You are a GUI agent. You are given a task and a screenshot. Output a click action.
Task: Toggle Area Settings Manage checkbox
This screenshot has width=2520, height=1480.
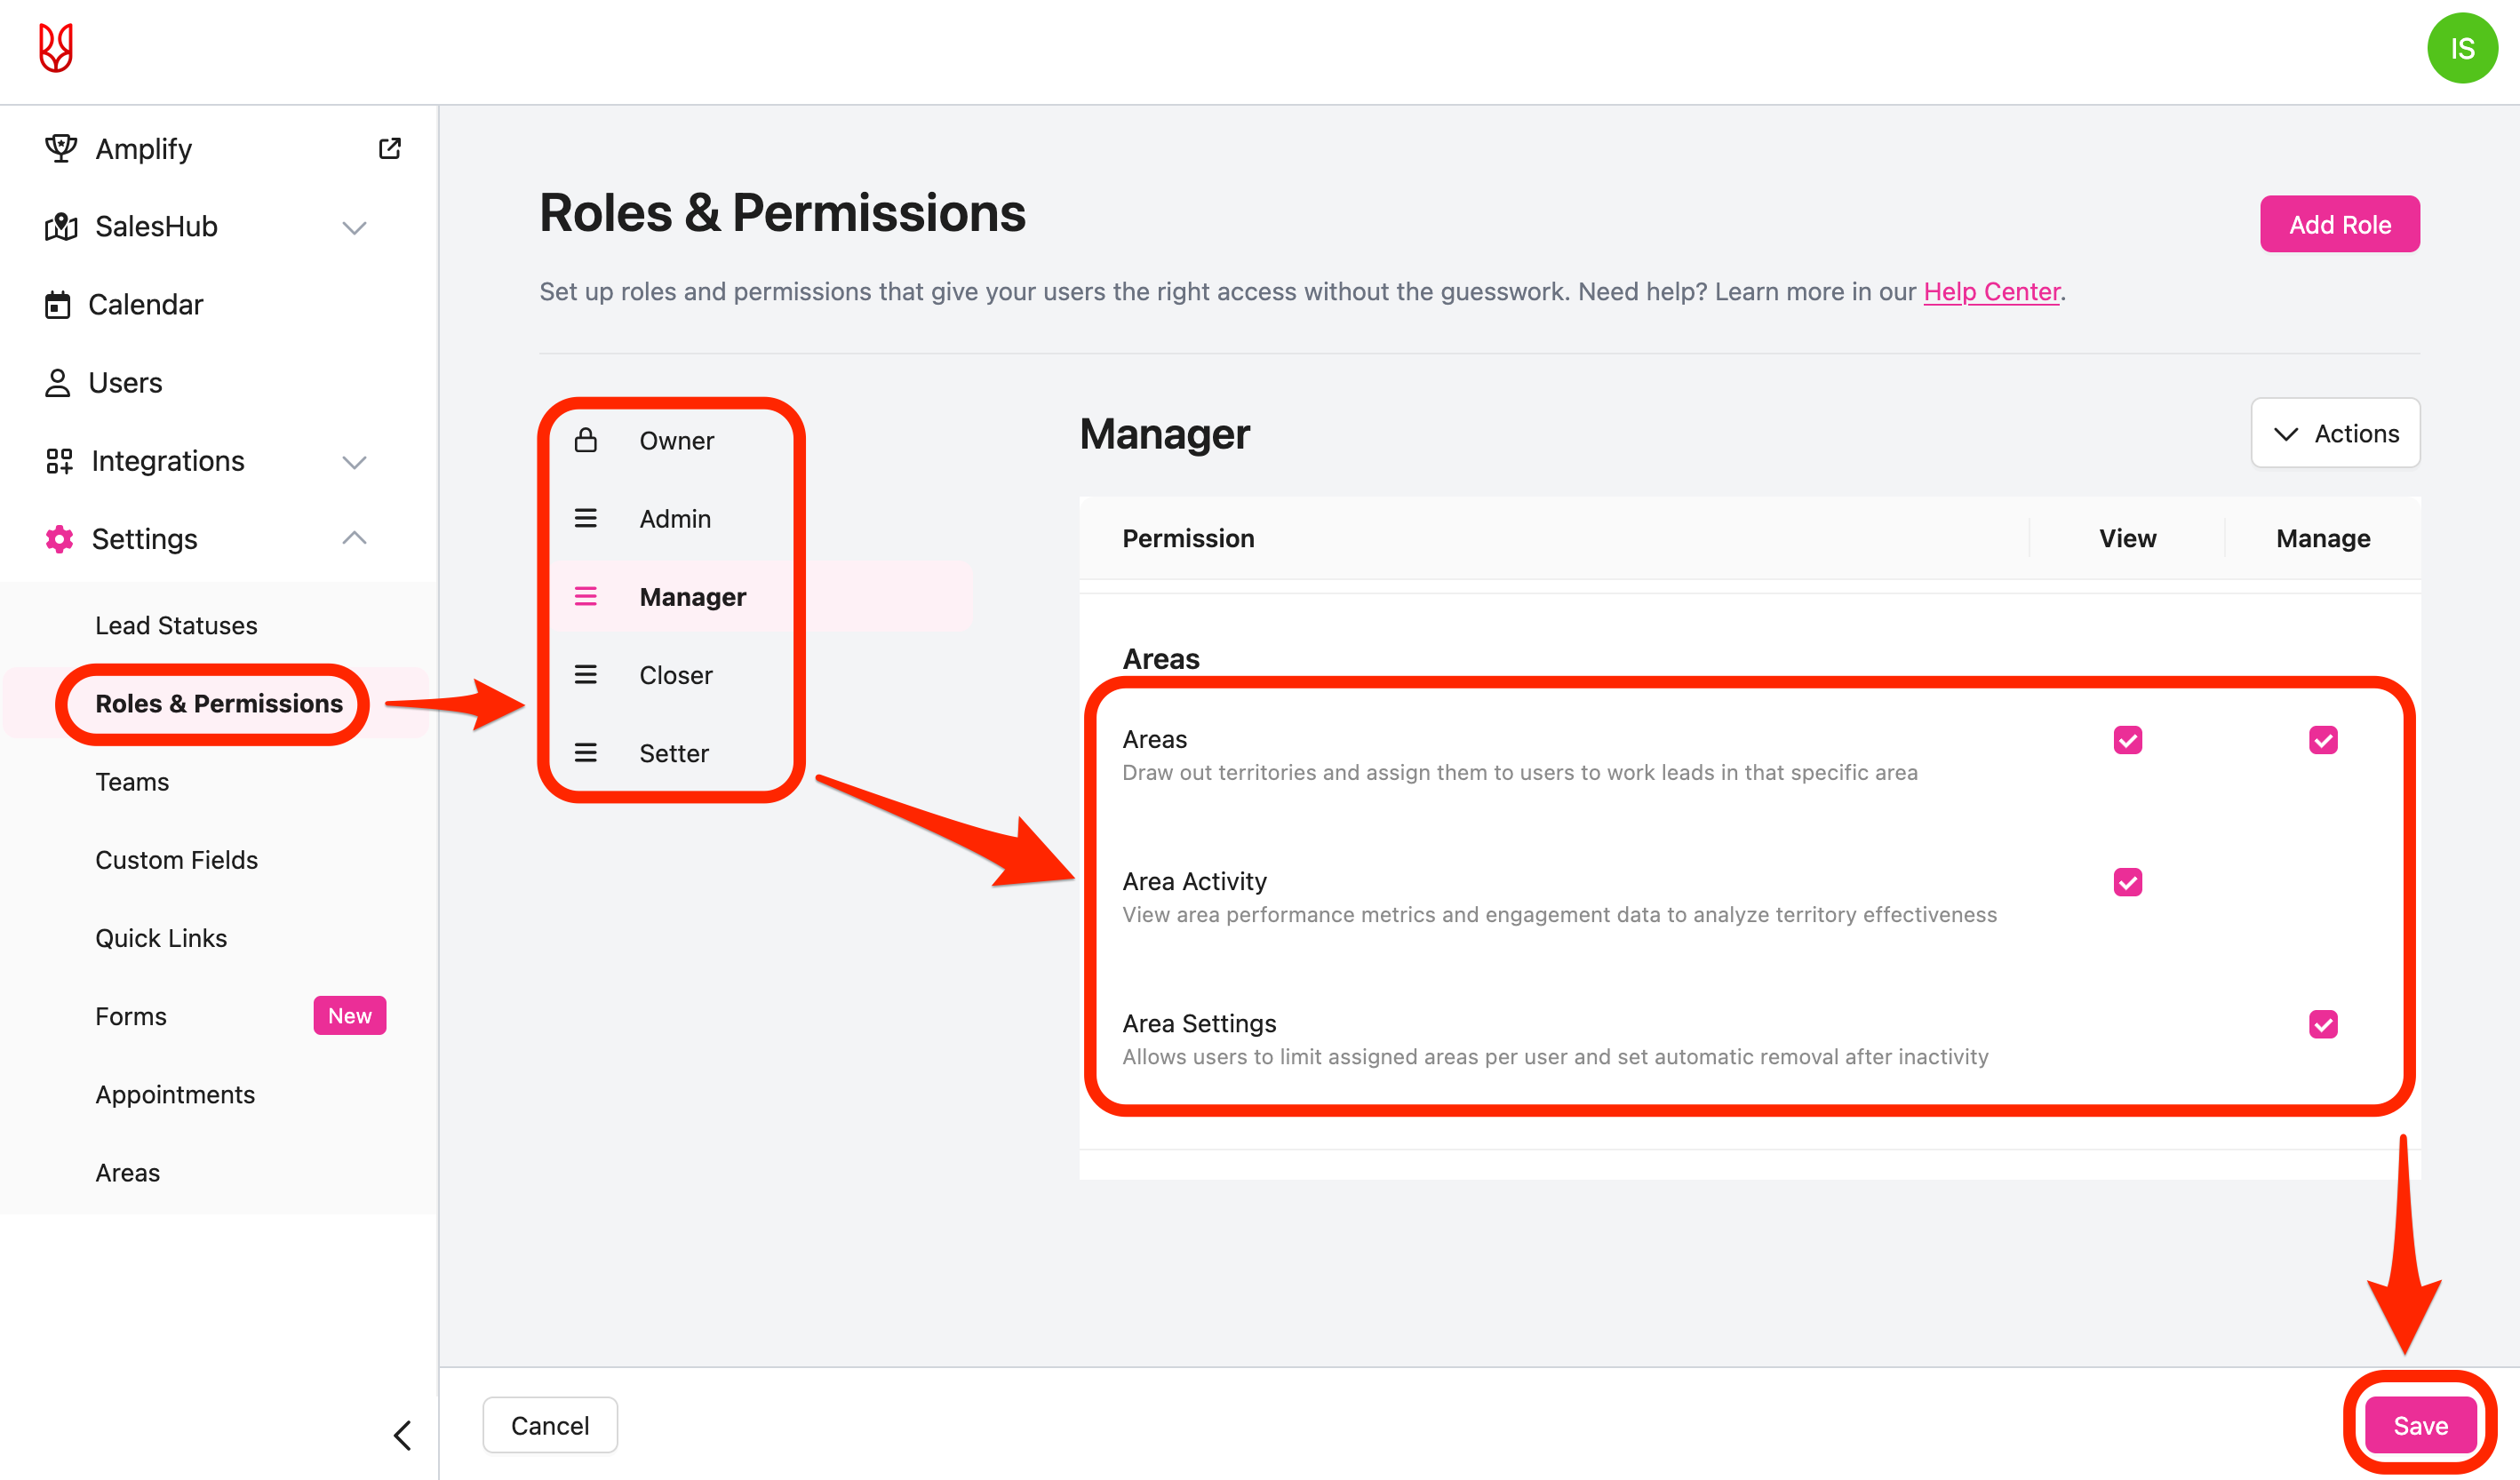click(2323, 1024)
